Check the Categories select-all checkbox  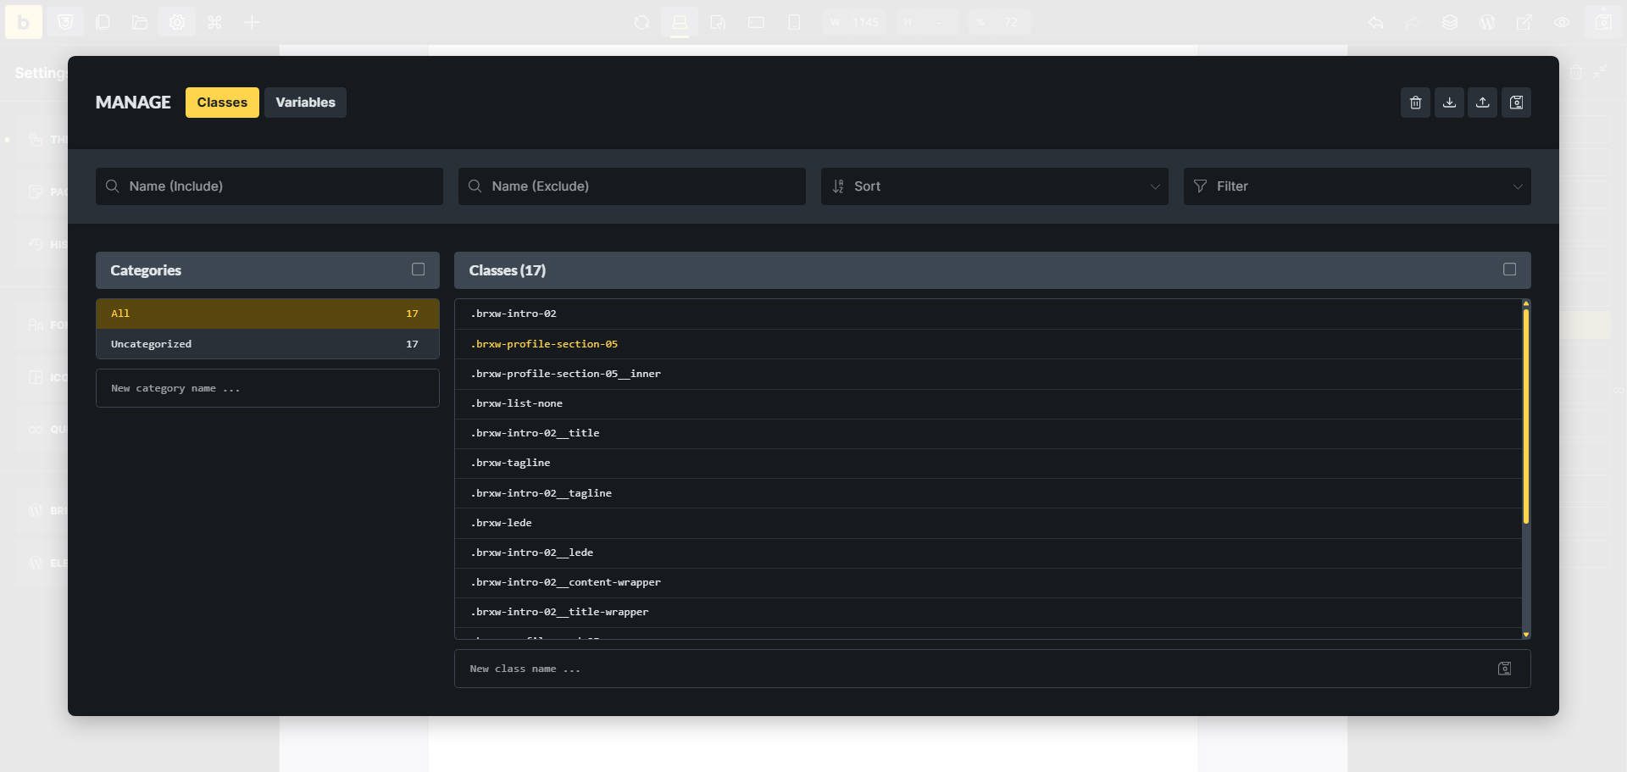pos(418,269)
